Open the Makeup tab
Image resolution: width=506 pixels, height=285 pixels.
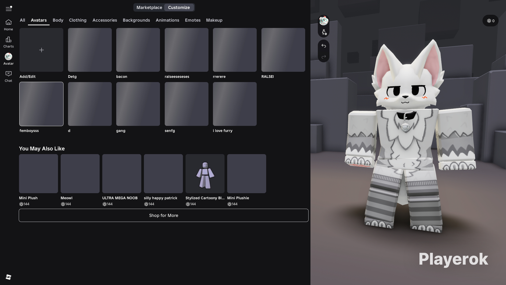click(214, 20)
